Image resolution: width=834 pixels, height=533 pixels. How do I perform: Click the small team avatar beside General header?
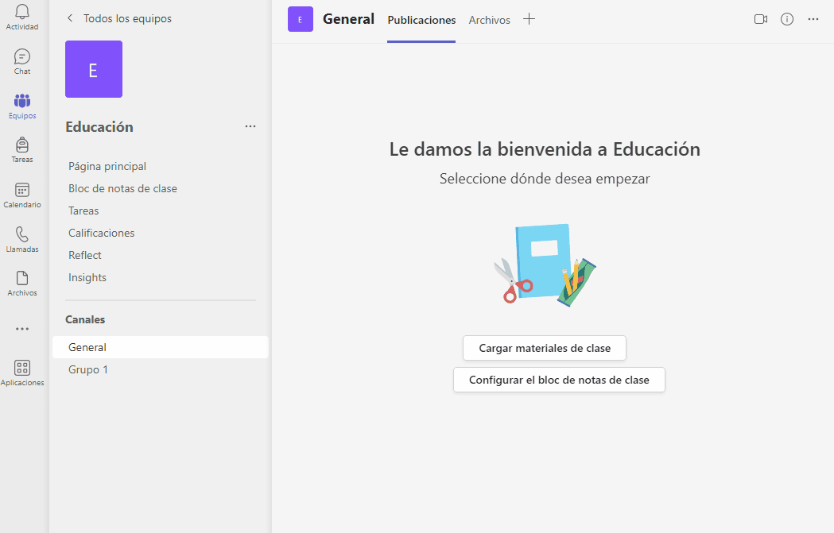coord(301,19)
